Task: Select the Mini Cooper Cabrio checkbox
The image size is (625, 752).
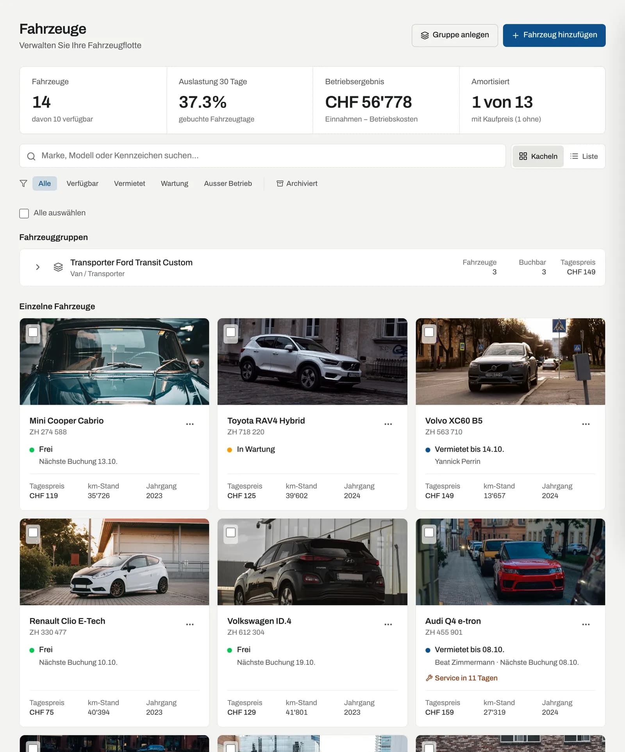Action: [x=33, y=332]
